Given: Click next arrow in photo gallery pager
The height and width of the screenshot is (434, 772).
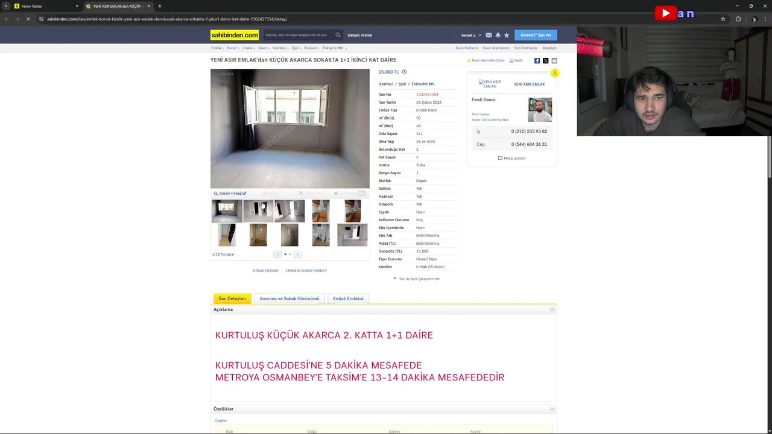Looking at the screenshot, I should click(297, 254).
